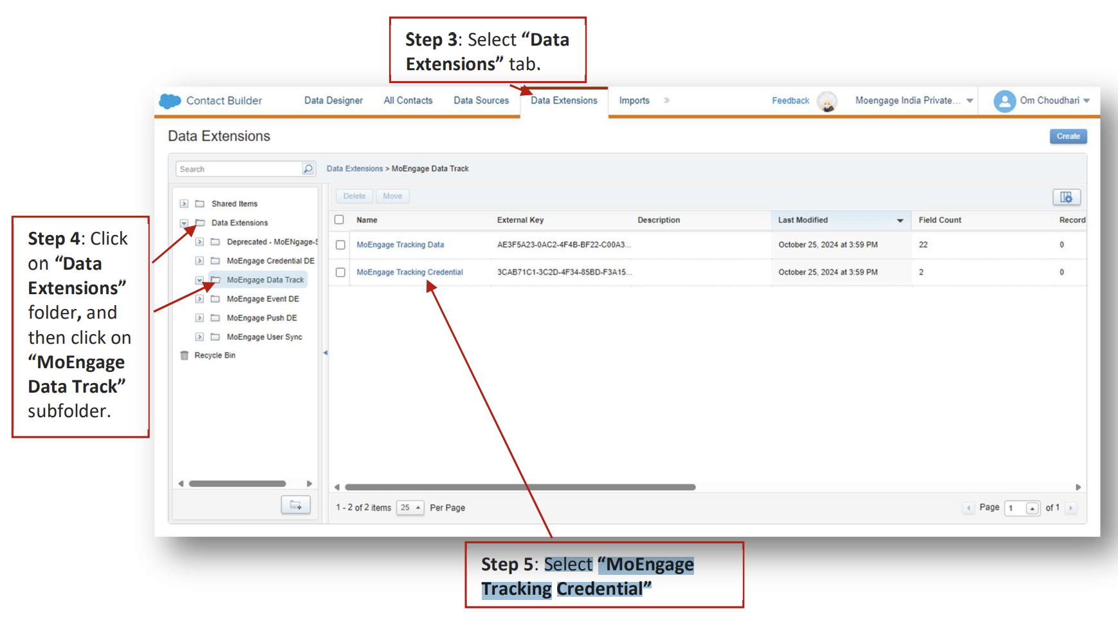The image size is (1118, 627).
Task: Open the Recycle Bin trash icon
Action: [x=185, y=355]
